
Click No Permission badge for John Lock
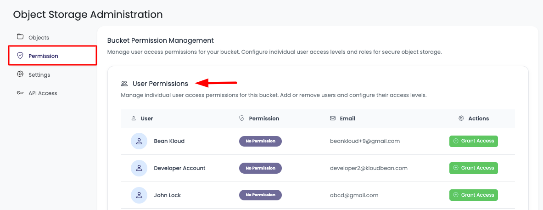click(260, 195)
